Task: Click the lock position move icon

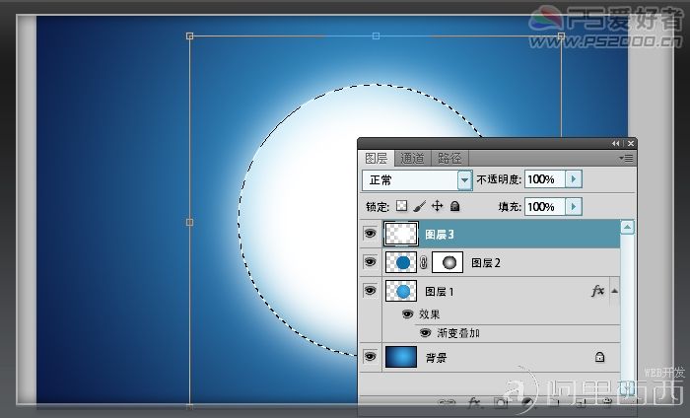Action: (437, 206)
